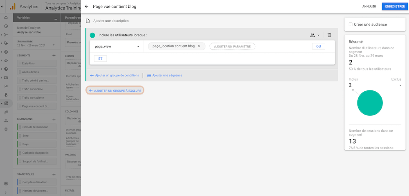The image size is (409, 196).
Task: Select the Trafic sur mobile segment
Action: pyautogui.click(x=37, y=89)
